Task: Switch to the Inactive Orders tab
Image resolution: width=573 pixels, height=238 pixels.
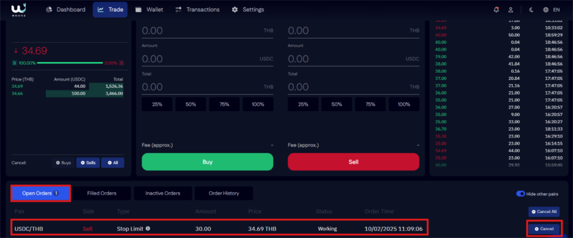Action: [163, 193]
